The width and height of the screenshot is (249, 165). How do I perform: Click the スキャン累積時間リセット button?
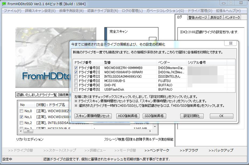point(93,116)
